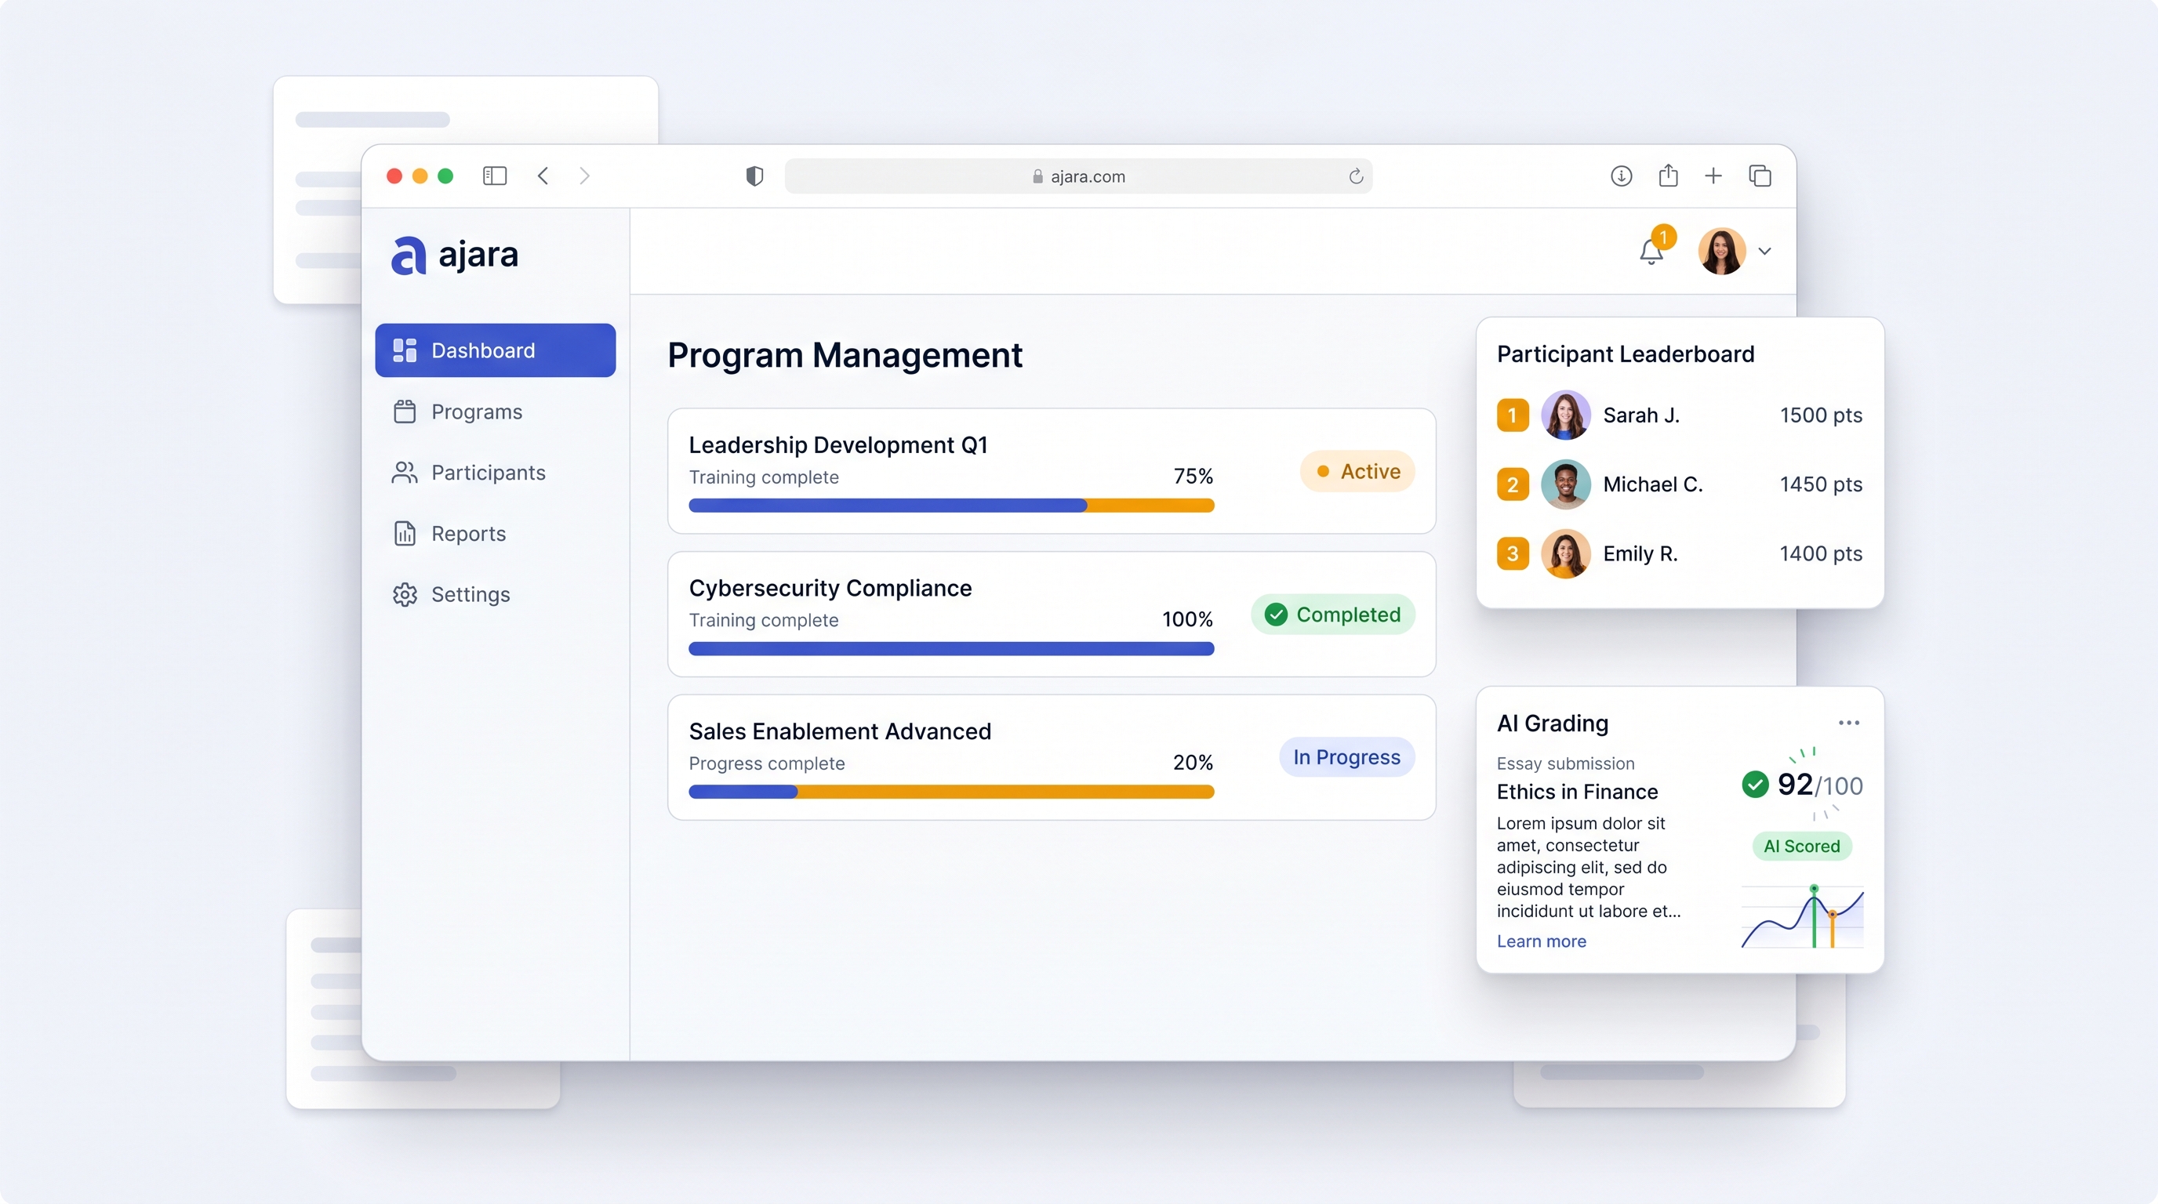Click the 1450 pts score
Screen dimensions: 2158x1204
[1822, 484]
